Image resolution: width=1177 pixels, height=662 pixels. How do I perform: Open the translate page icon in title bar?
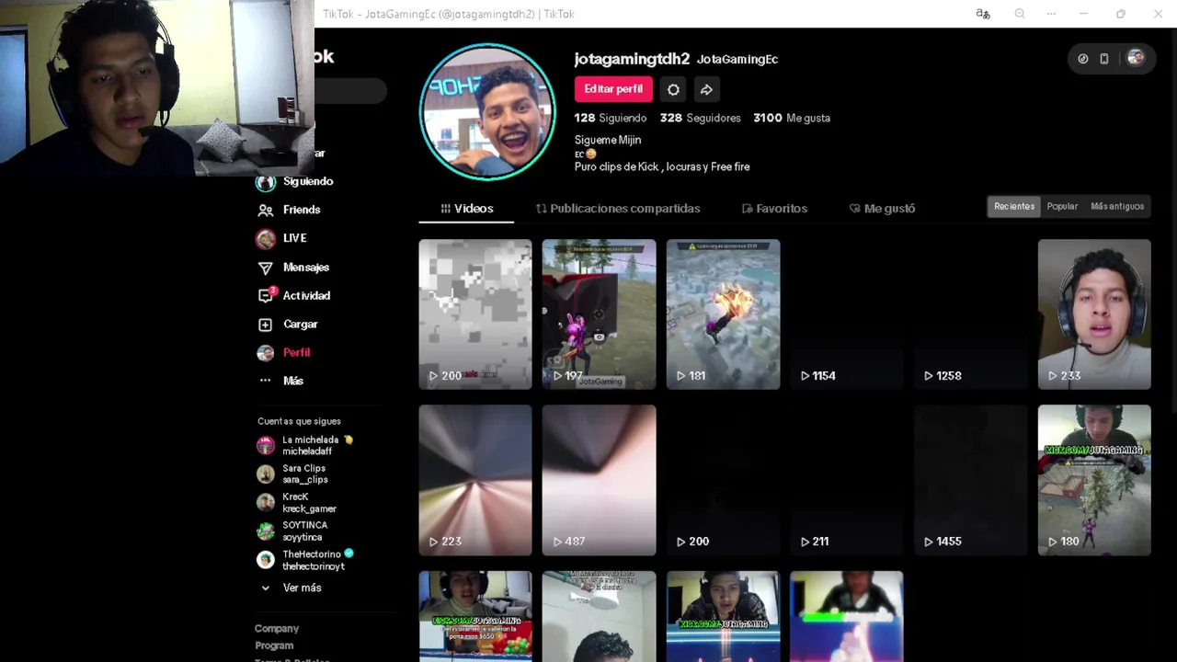click(983, 14)
